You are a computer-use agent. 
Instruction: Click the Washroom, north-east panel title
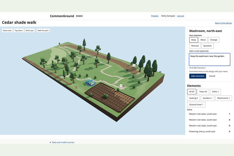pyautogui.click(x=206, y=31)
